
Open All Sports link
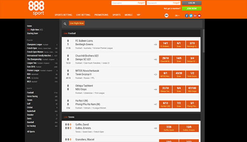point(31,131)
